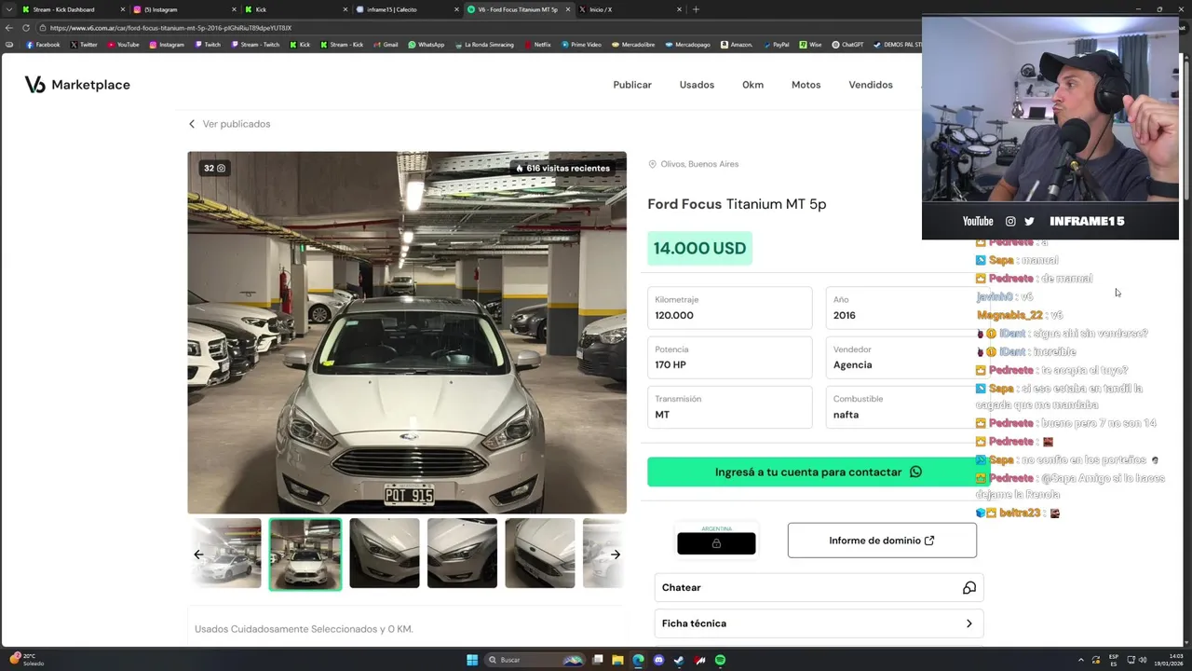Click the '616 visitas recientes' flame badge
Screen dimensions: 1192x671
[562, 169]
